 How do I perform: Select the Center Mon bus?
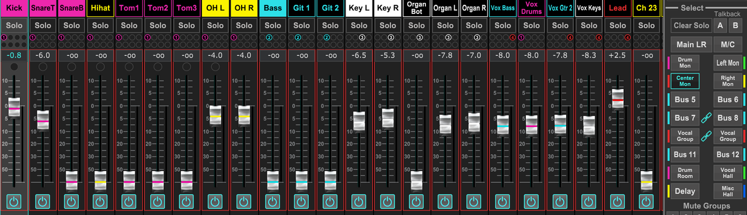[x=685, y=81]
